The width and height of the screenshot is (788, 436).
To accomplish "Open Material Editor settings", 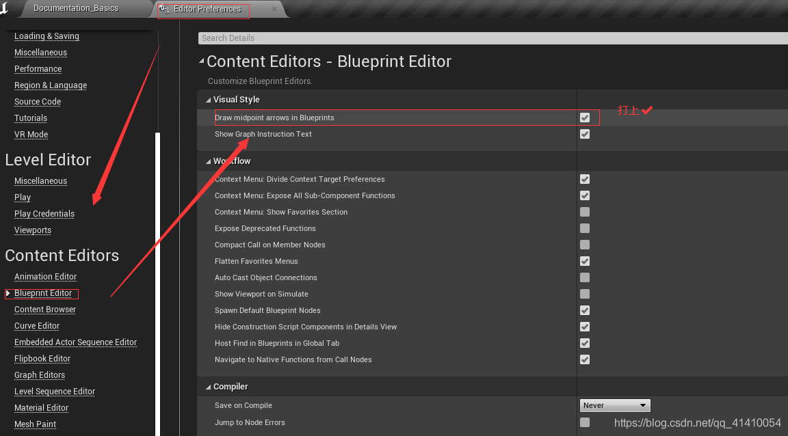I will click(41, 408).
